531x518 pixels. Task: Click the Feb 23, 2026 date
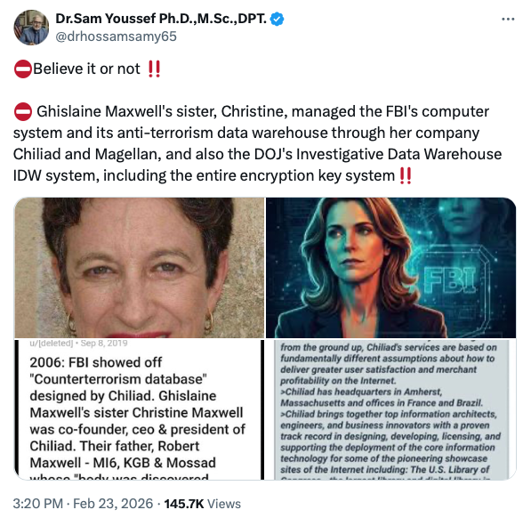point(113,504)
